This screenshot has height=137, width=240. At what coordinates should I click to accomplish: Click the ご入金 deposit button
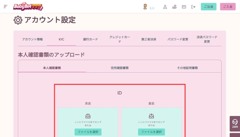coord(228,7)
